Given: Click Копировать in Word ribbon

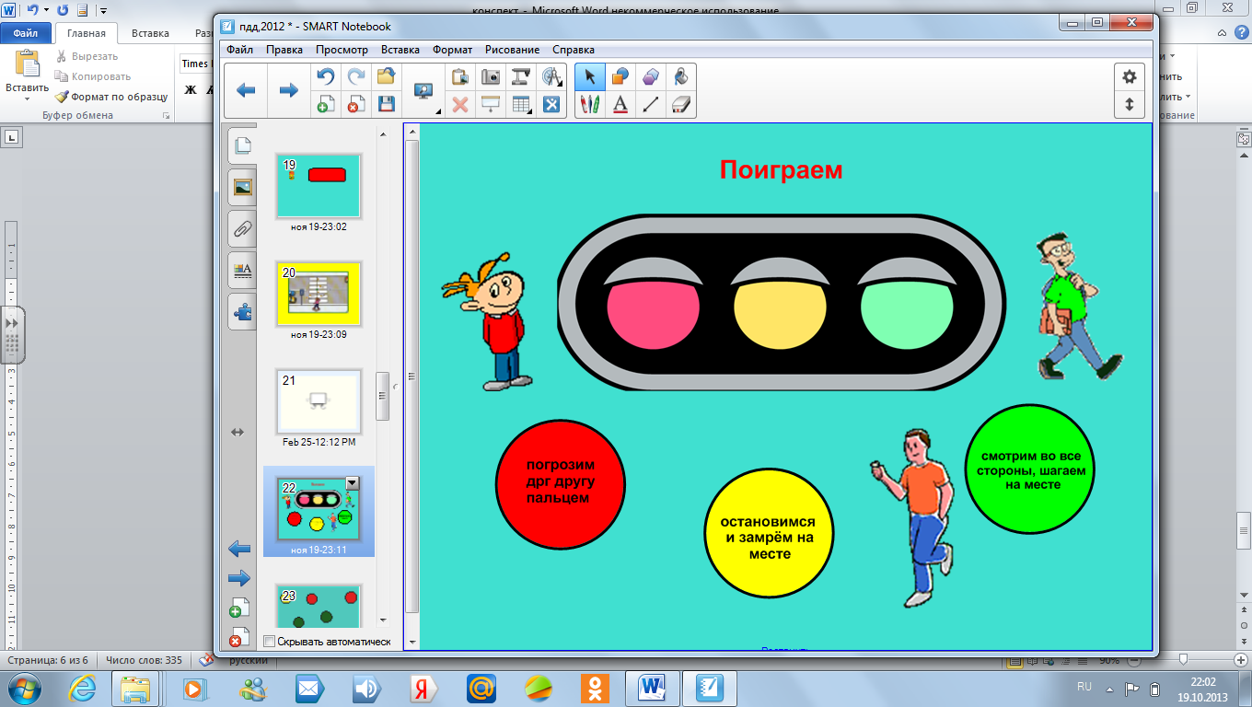Looking at the screenshot, I should pos(93,76).
